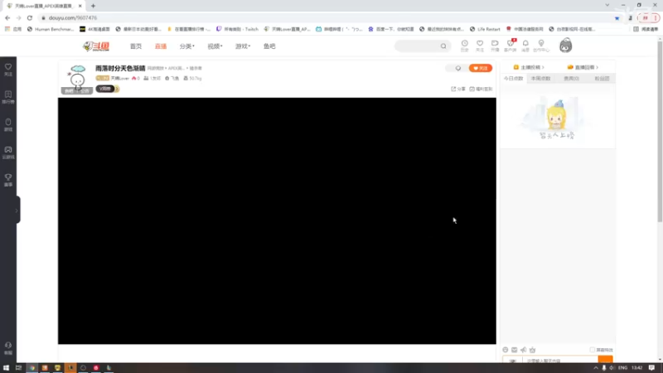The width and height of the screenshot is (663, 373).
Task: Click inside the Douyu search box
Action: [x=418, y=46]
